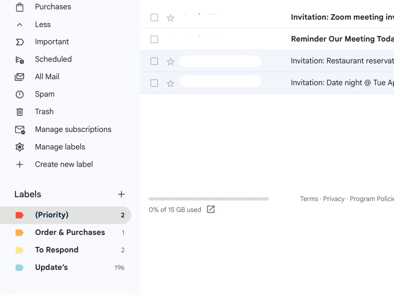This screenshot has height=295, width=394.
Task: Star the Restaurant reservation invitation email
Action: (171, 61)
